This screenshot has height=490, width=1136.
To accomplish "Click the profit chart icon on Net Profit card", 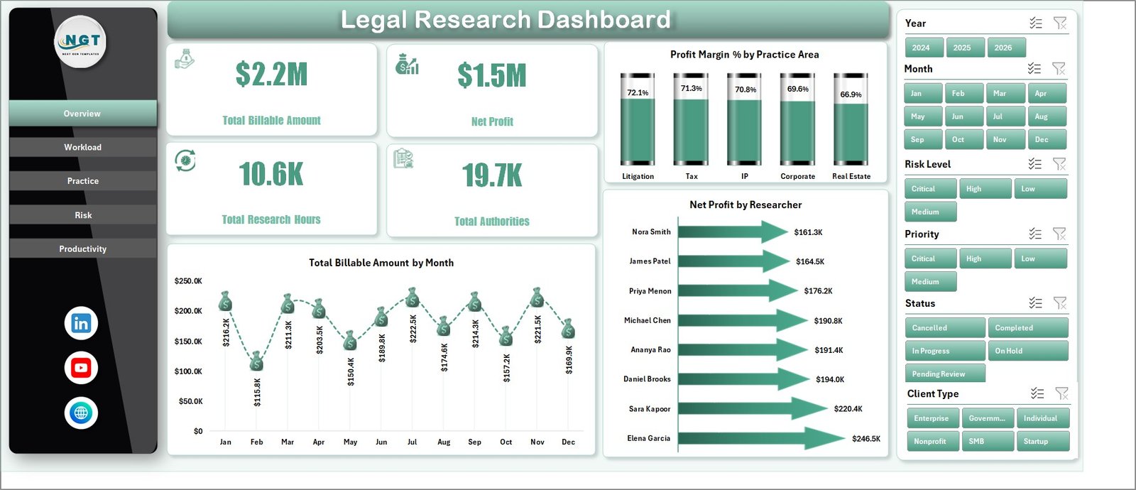I will click(407, 64).
